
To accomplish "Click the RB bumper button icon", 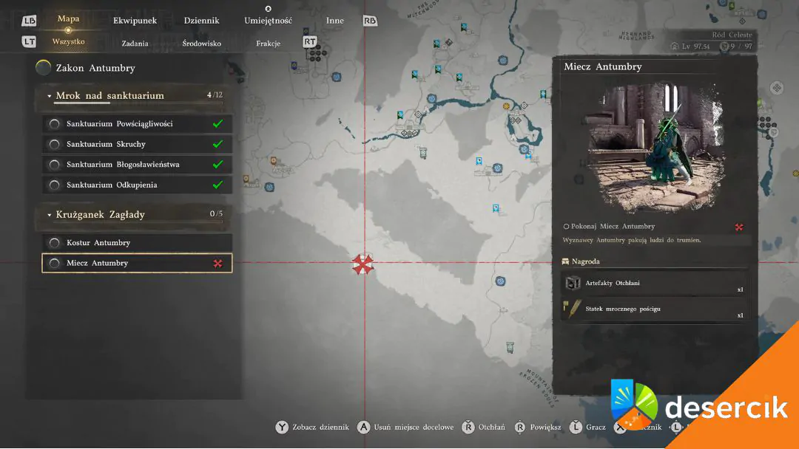I will (370, 21).
